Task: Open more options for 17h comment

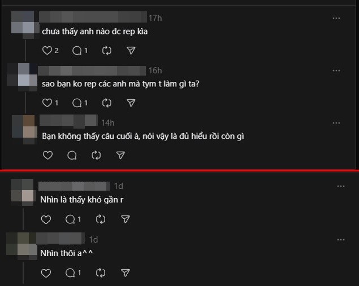Action: (x=336, y=19)
